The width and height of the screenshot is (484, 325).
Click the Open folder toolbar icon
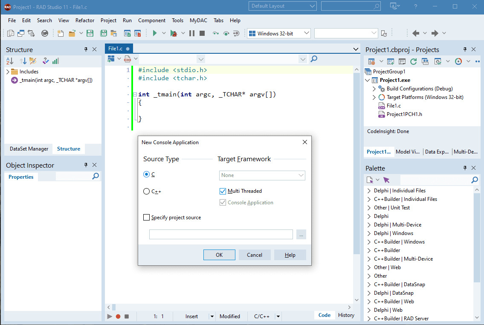click(x=72, y=33)
